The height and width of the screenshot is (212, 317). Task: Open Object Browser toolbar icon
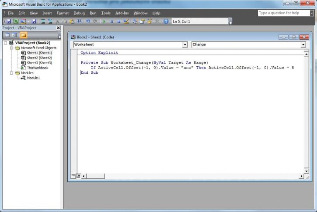pyautogui.click(x=150, y=21)
